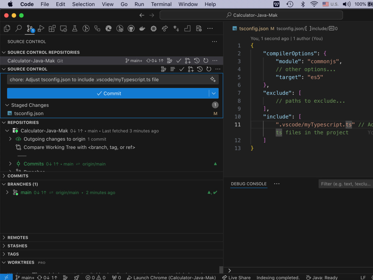Screen dimensions: 373x280
Task: Click sync 0↓ 1↑ in Calculator-Java-Mak row
Action: pyautogui.click(x=155, y=61)
